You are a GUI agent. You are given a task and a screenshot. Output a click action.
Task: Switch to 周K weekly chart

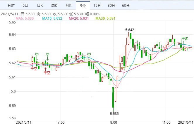[54, 6]
